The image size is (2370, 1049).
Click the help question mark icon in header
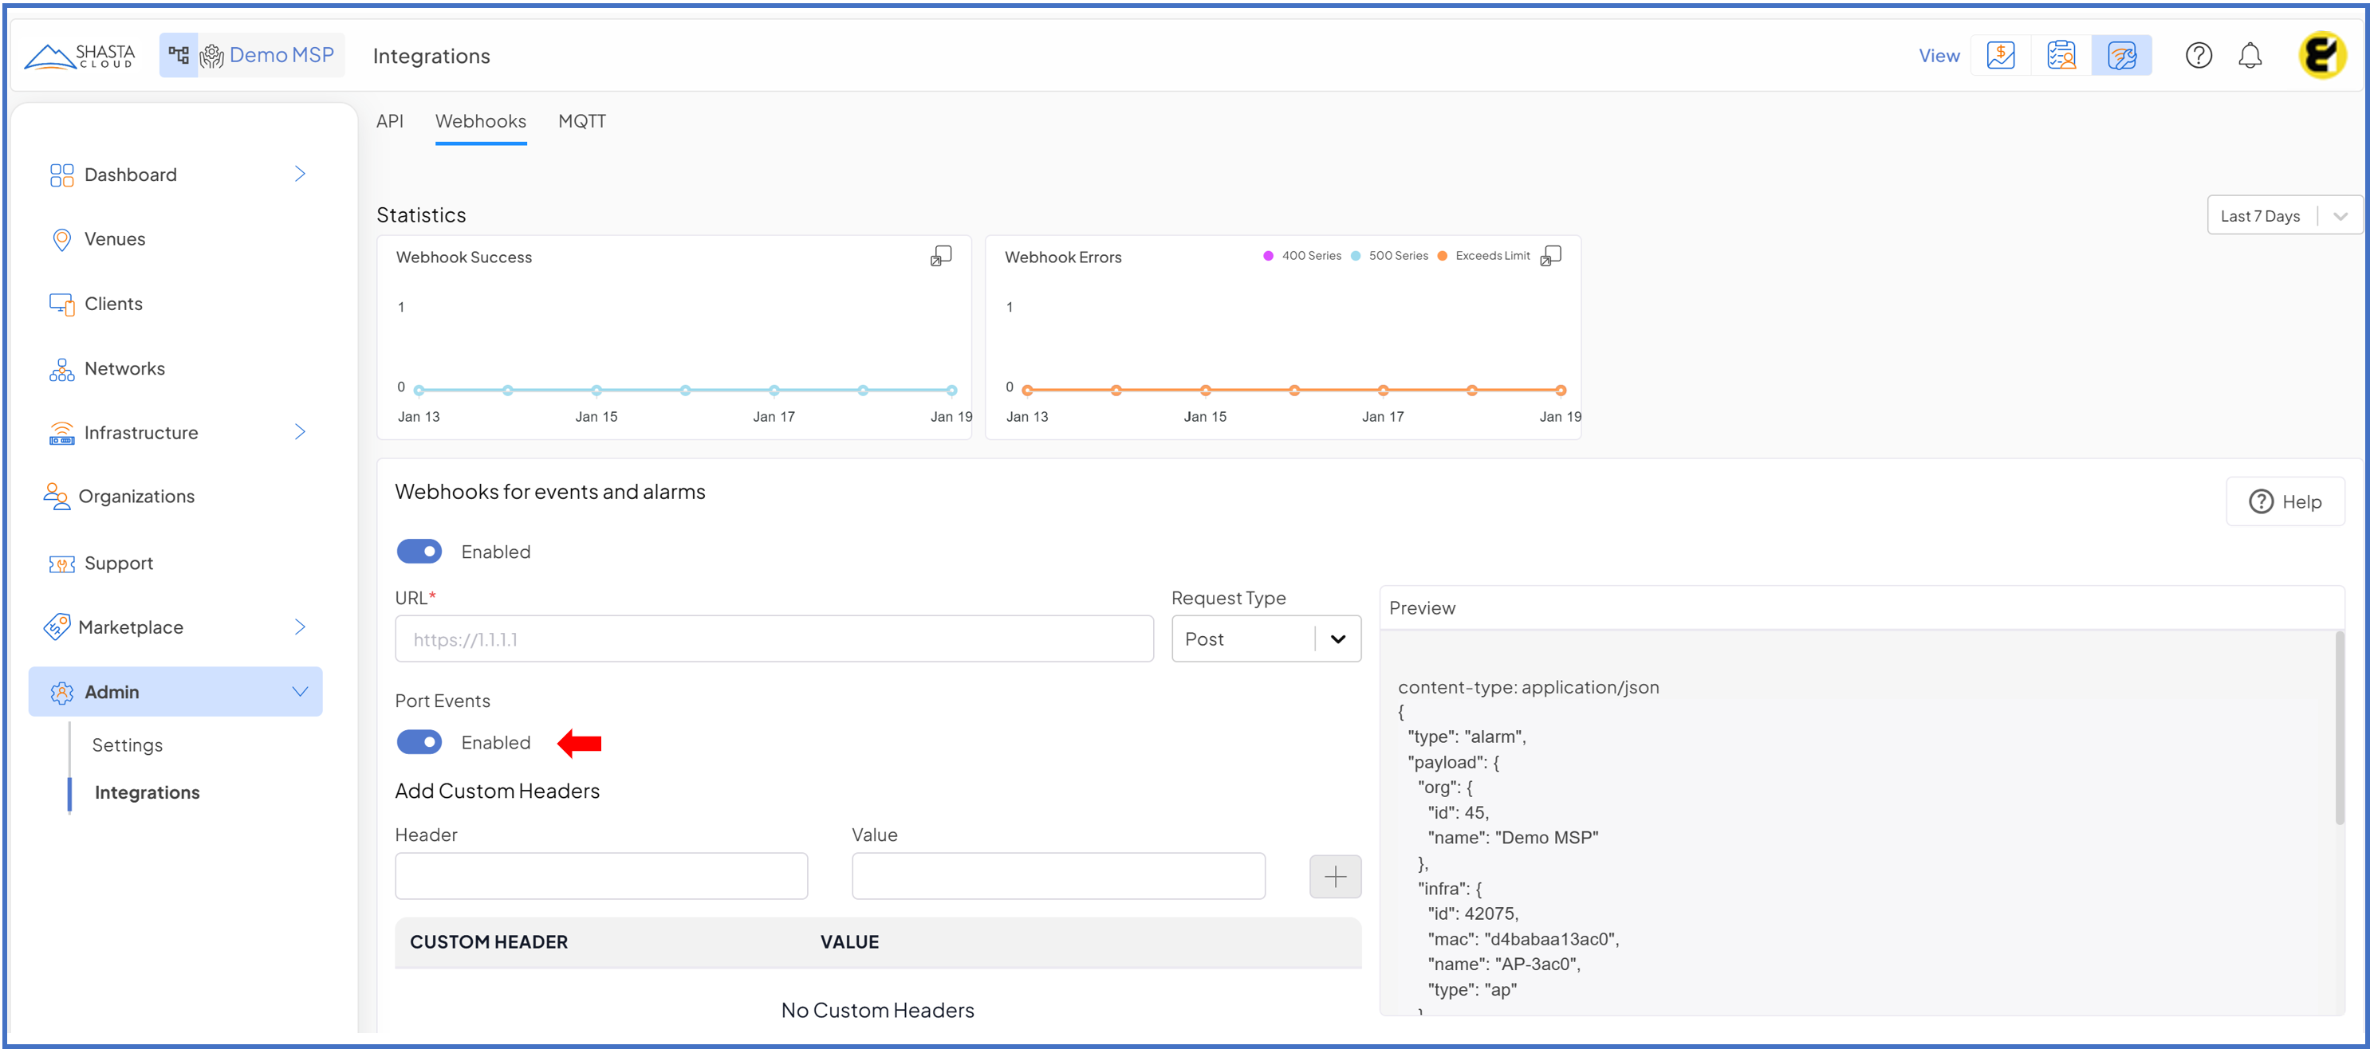point(2198,56)
